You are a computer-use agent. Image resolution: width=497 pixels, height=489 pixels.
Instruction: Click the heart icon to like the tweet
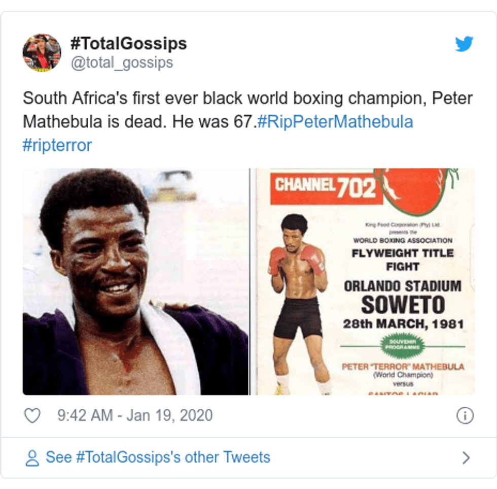[33, 415]
